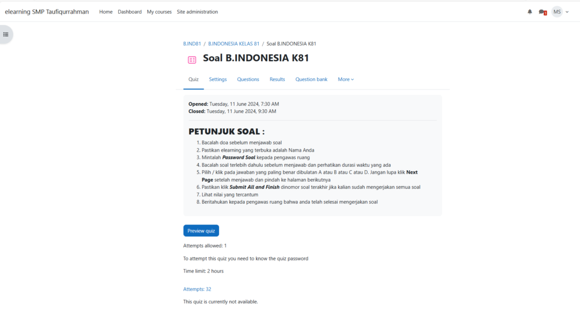
Task: Switch to the Settings tab
Action: point(217,80)
